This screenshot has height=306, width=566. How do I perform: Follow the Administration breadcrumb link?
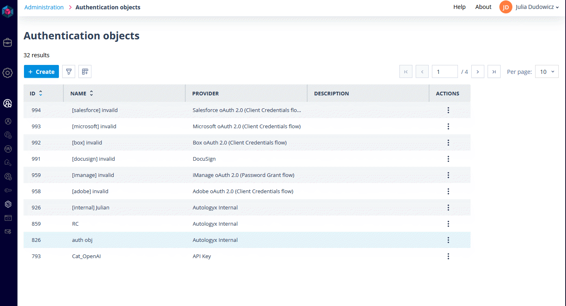coord(44,7)
